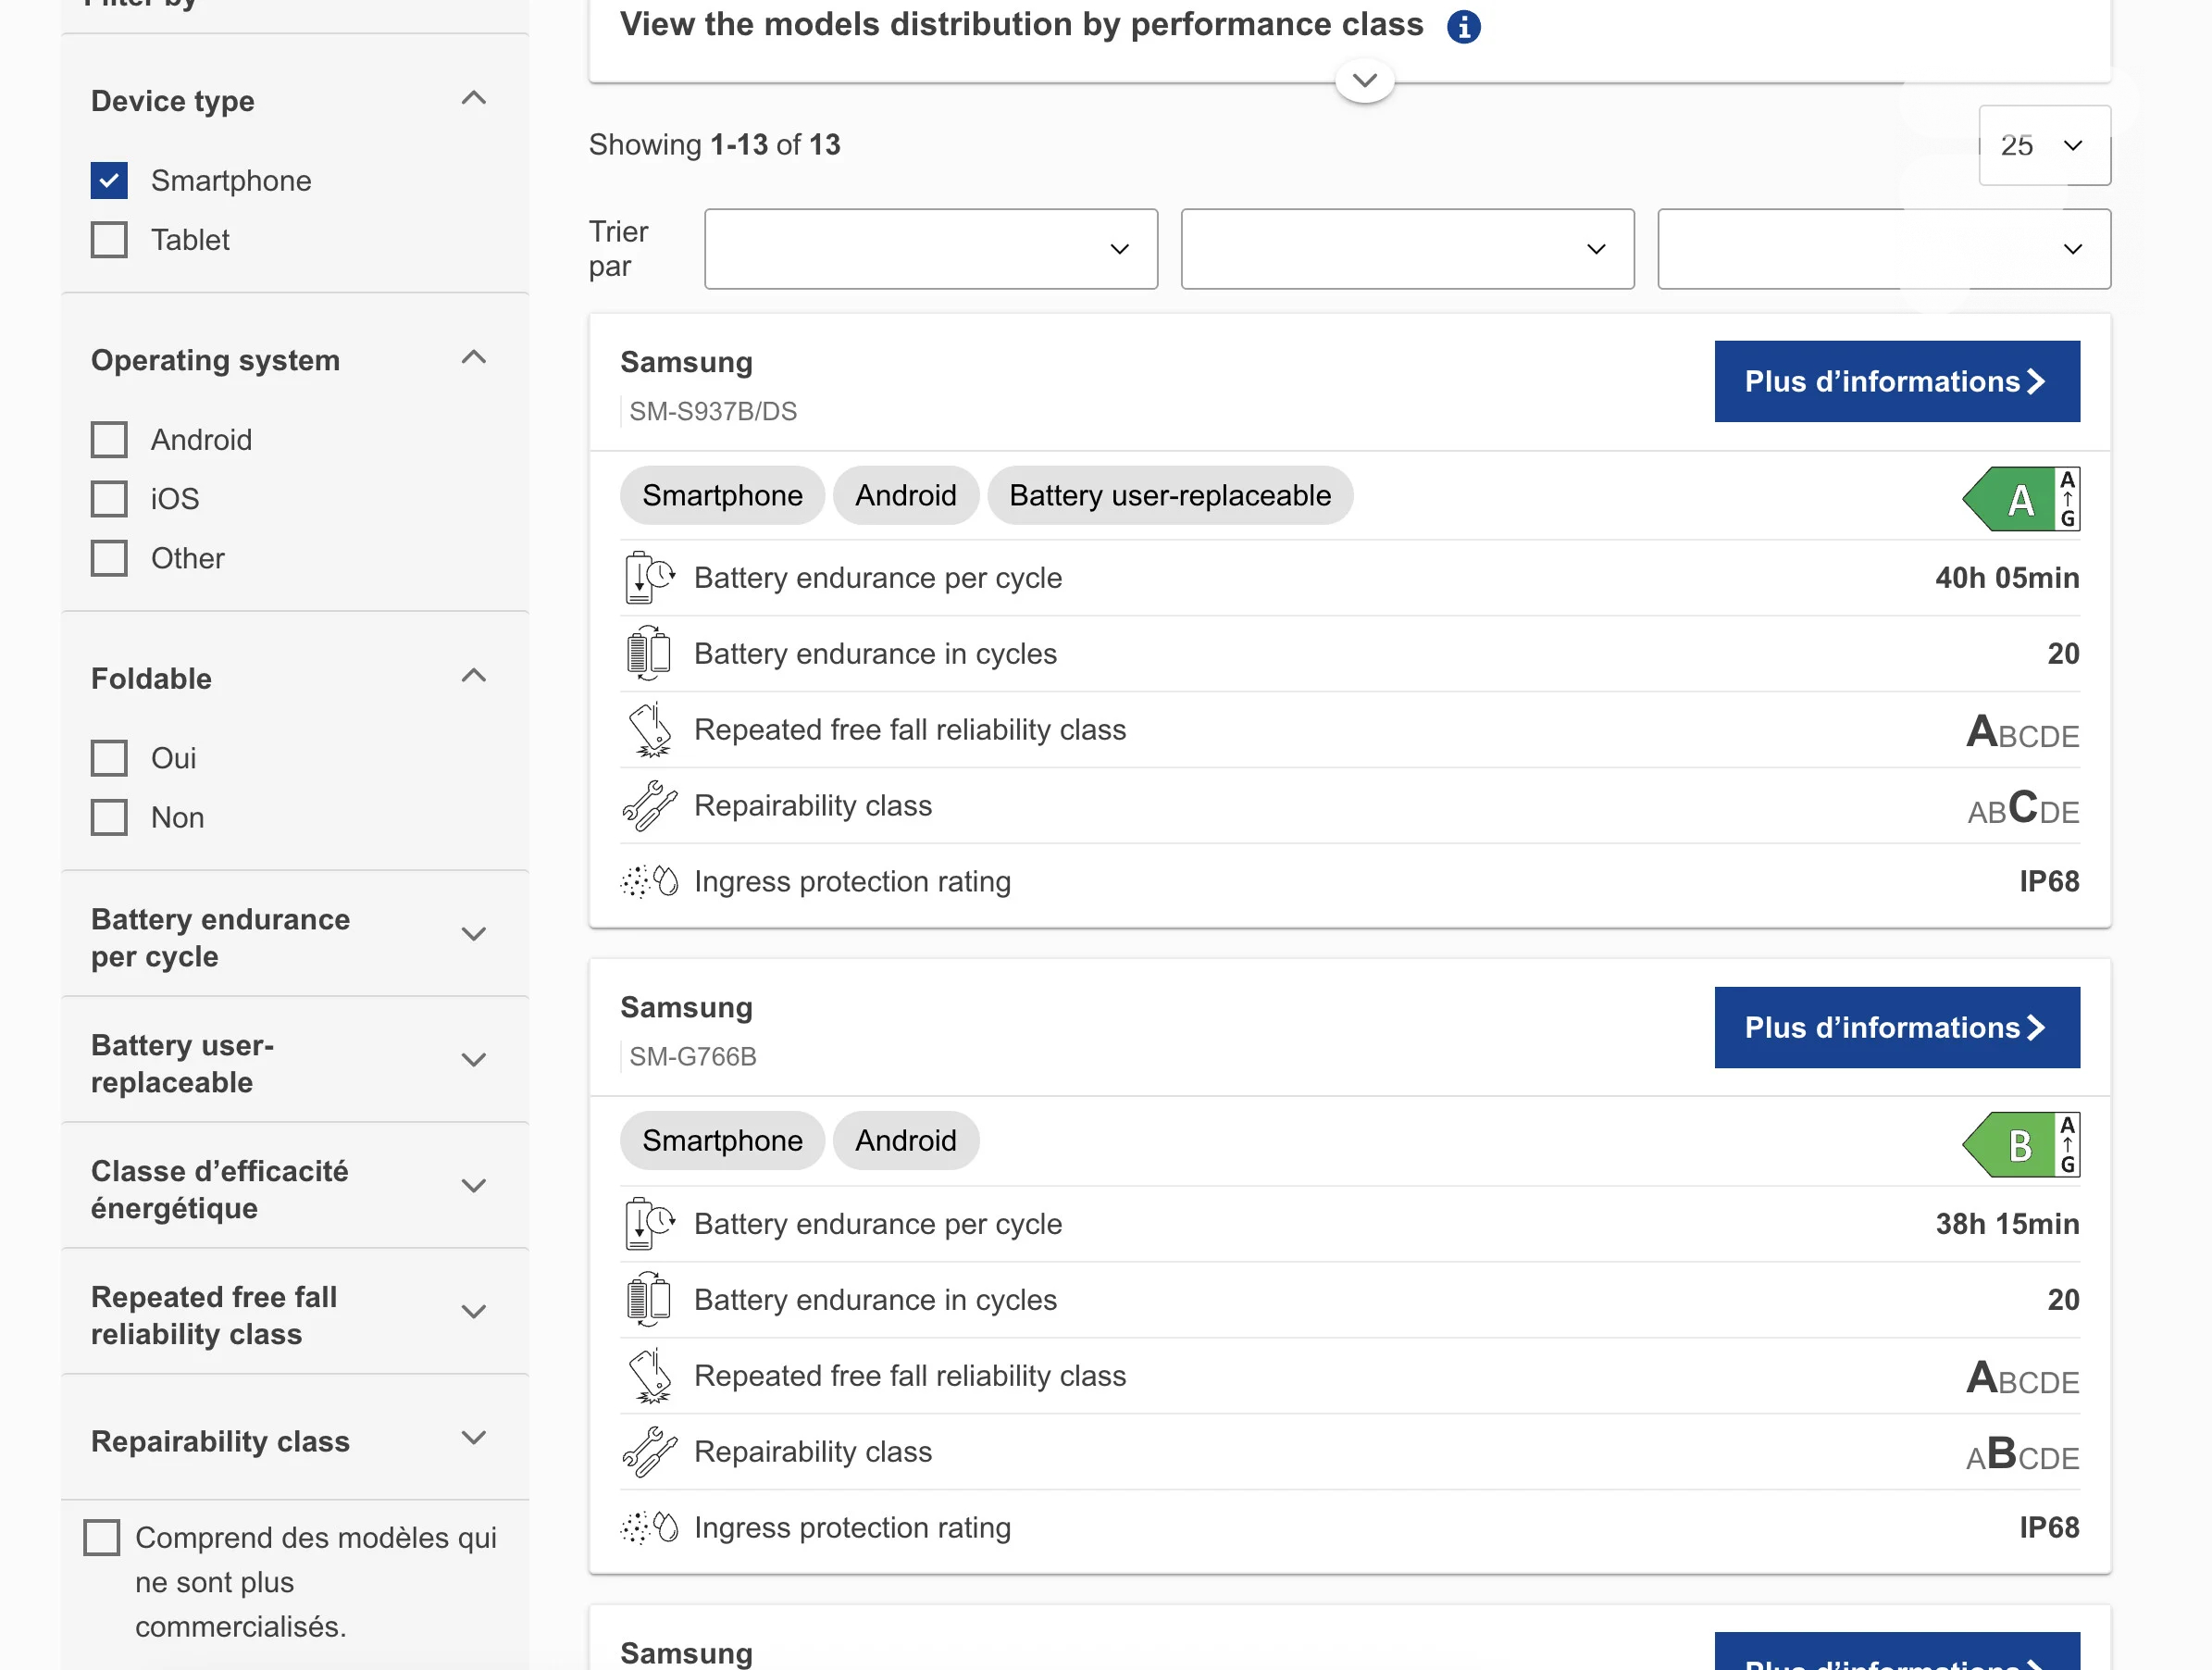Click ingress protection icon for SM-G766B
This screenshot has height=1670, width=2212.
click(x=650, y=1527)
